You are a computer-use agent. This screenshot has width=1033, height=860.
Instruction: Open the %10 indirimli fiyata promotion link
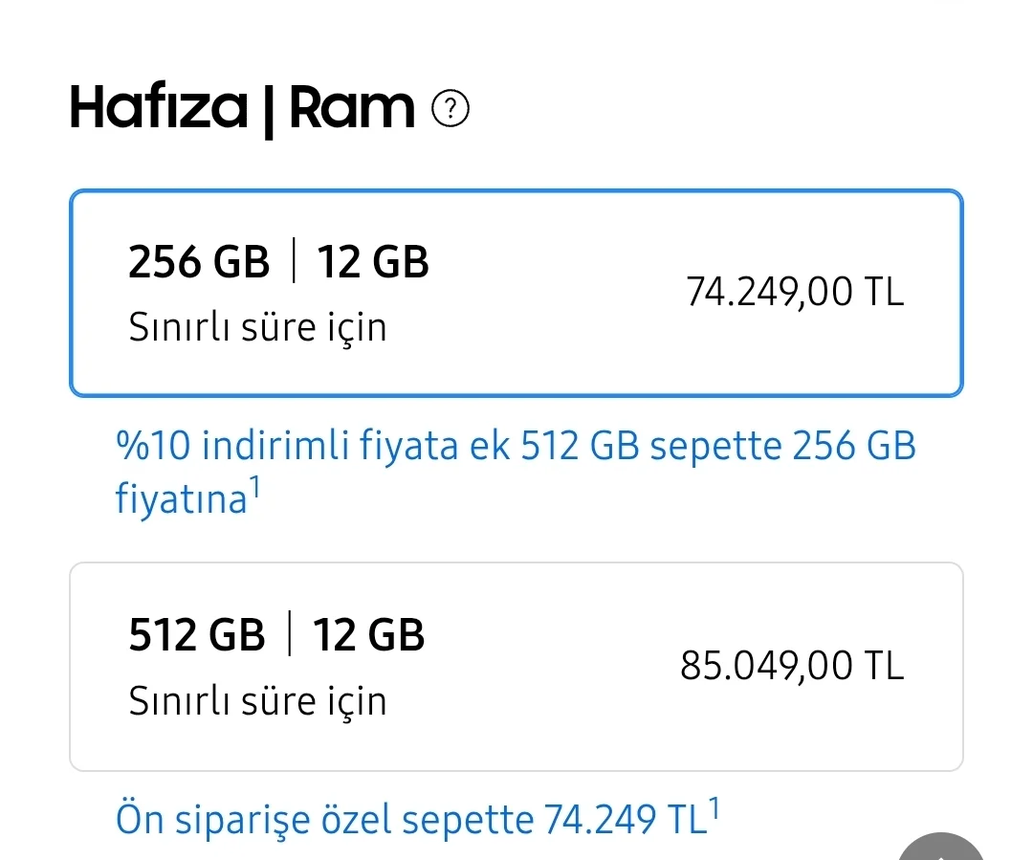[516, 445]
